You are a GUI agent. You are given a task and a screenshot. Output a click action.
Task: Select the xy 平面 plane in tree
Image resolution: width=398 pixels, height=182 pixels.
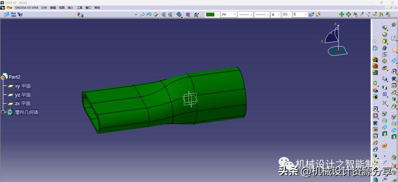[x=22, y=86]
